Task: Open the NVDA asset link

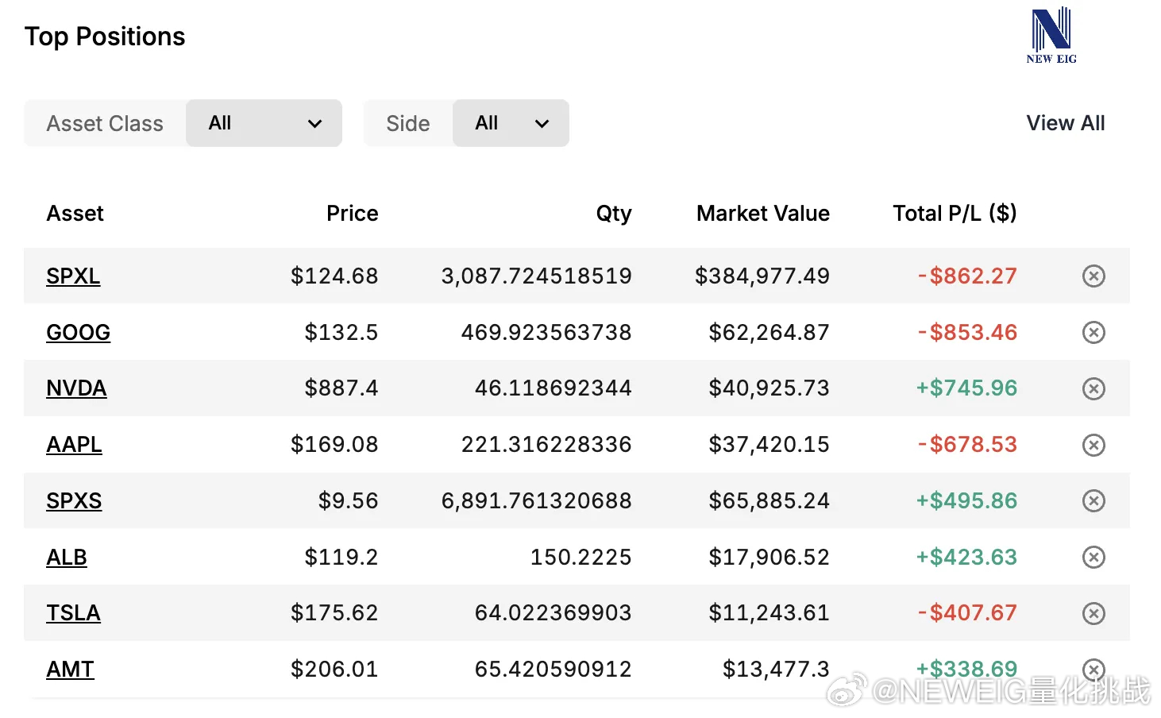Action: point(76,388)
